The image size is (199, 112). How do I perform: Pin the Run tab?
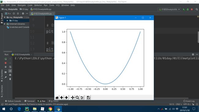pos(6,77)
